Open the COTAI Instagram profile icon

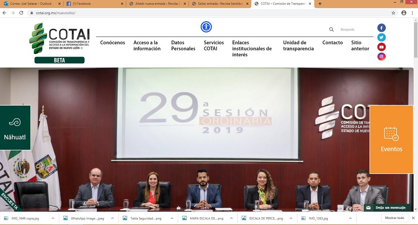click(x=381, y=57)
